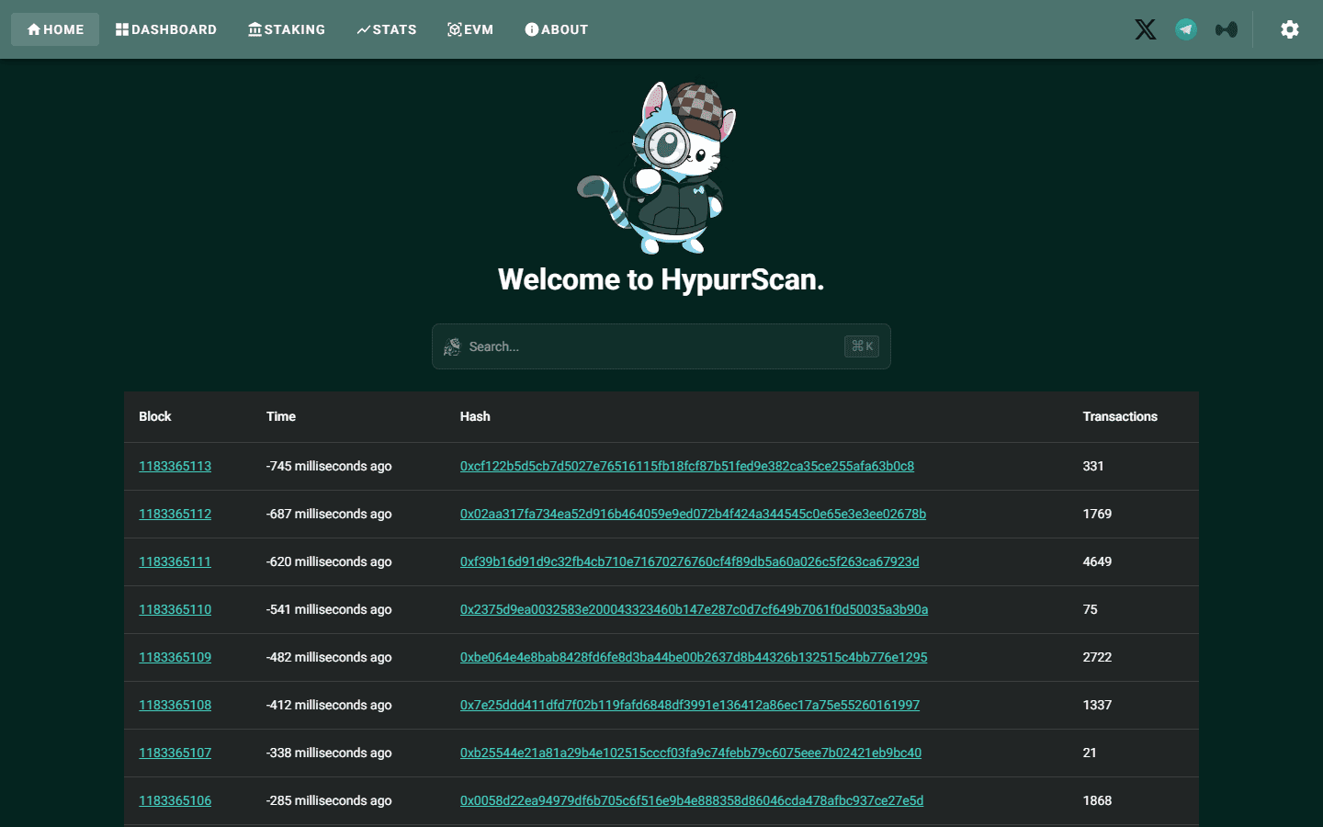Open hash link starting 0xf39b16d91d9c

click(x=689, y=561)
